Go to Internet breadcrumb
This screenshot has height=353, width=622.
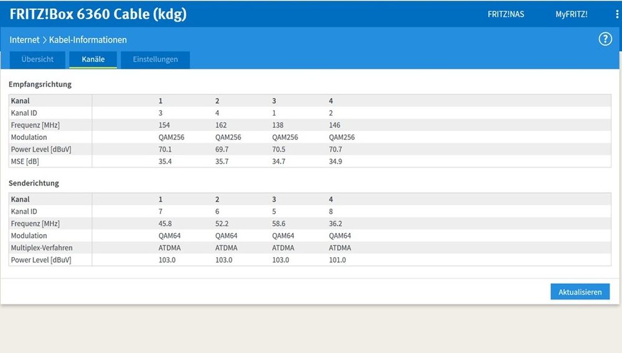pyautogui.click(x=25, y=40)
